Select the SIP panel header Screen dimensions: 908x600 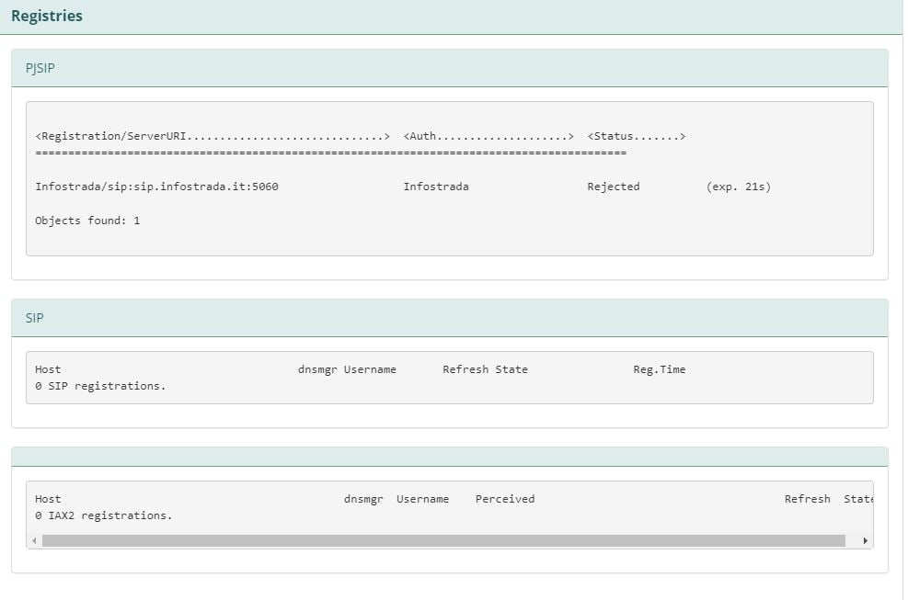point(449,318)
